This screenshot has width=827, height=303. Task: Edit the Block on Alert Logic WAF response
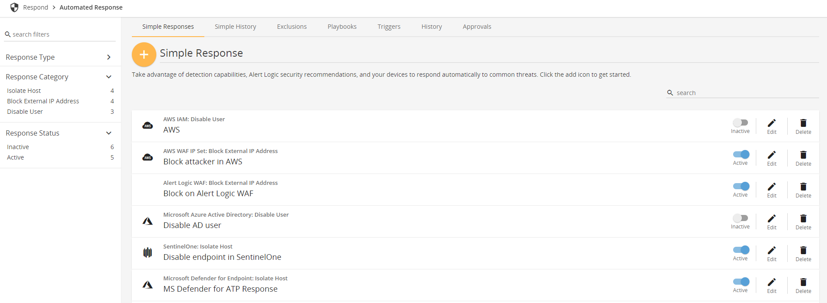pyautogui.click(x=772, y=190)
